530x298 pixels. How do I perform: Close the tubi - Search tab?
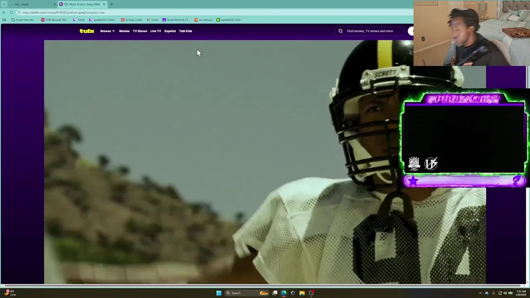tap(55, 4)
